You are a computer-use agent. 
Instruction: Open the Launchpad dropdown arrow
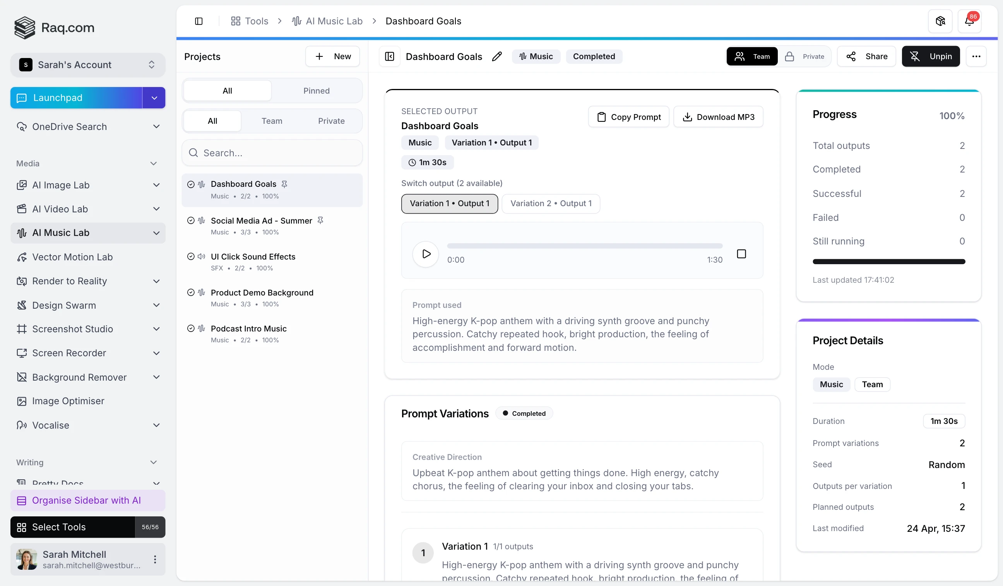(x=154, y=98)
